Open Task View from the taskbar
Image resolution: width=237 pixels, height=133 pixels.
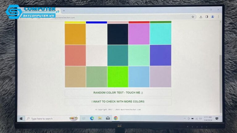(84, 118)
